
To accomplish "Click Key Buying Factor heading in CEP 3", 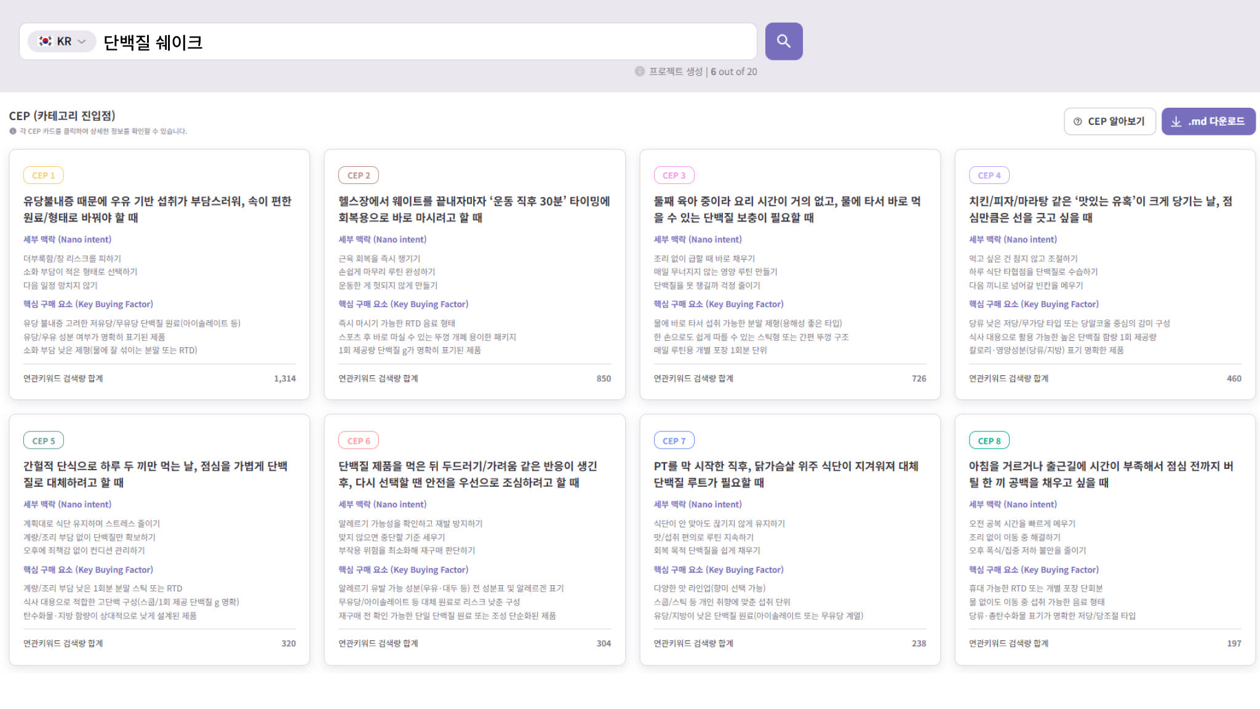I will click(x=718, y=304).
